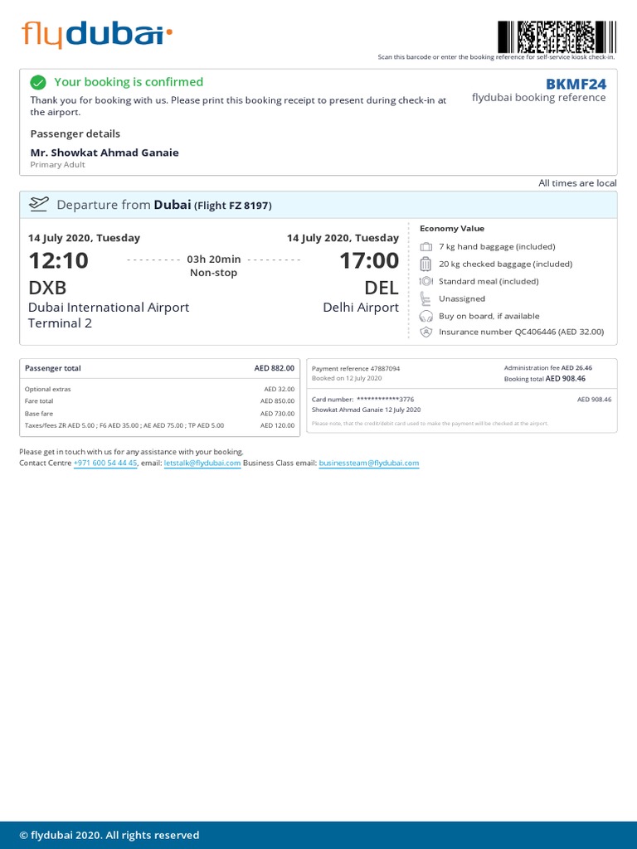Click the unassigned seat icon
The image size is (637, 849).
pos(426,298)
